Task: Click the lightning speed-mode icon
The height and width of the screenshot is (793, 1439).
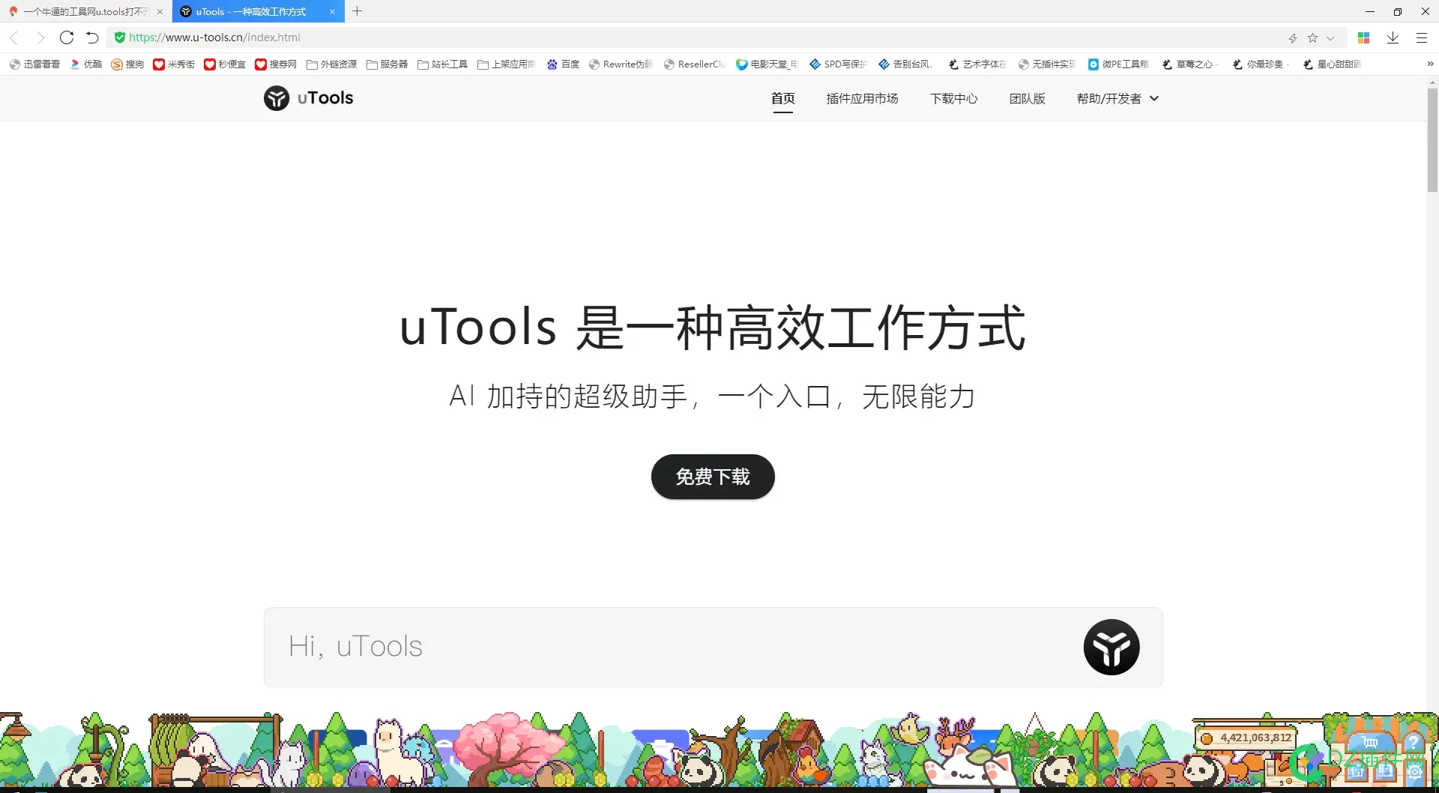Action: (x=1293, y=38)
